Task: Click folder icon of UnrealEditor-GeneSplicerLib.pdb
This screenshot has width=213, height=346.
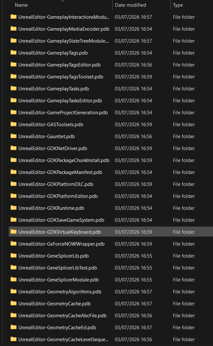Action: pyautogui.click(x=14, y=255)
